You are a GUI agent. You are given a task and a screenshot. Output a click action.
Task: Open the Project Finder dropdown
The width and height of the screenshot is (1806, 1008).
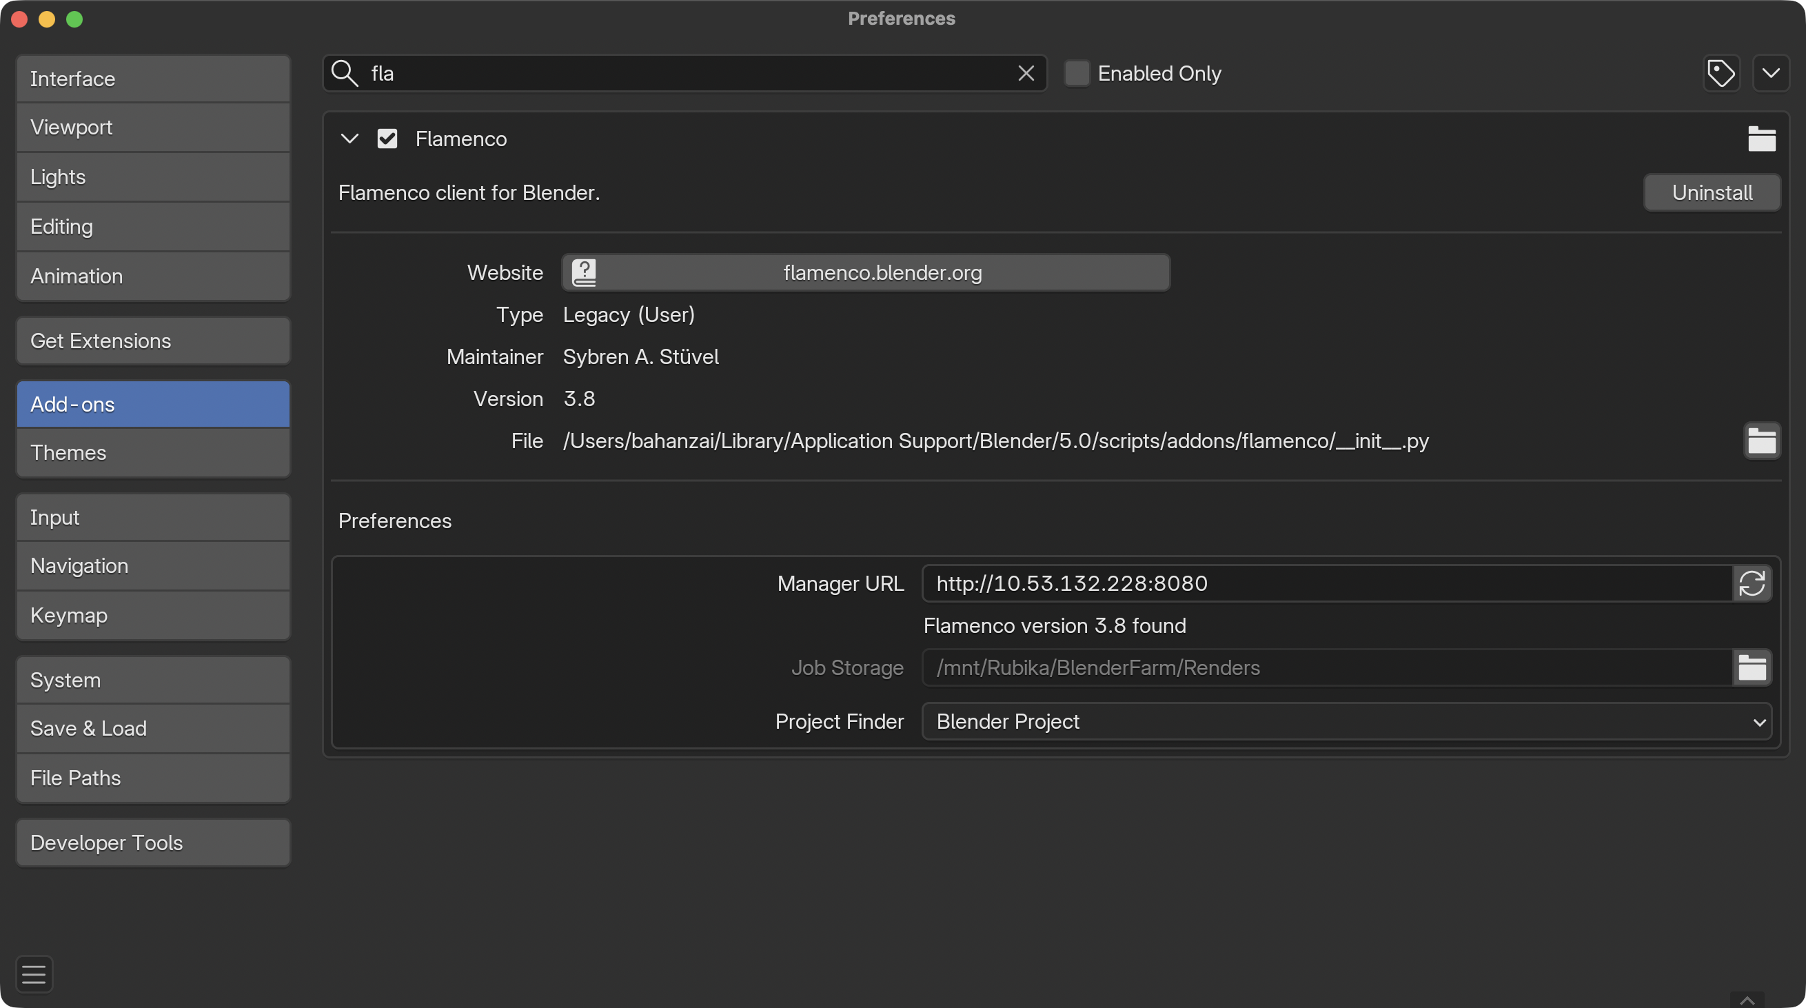point(1346,721)
